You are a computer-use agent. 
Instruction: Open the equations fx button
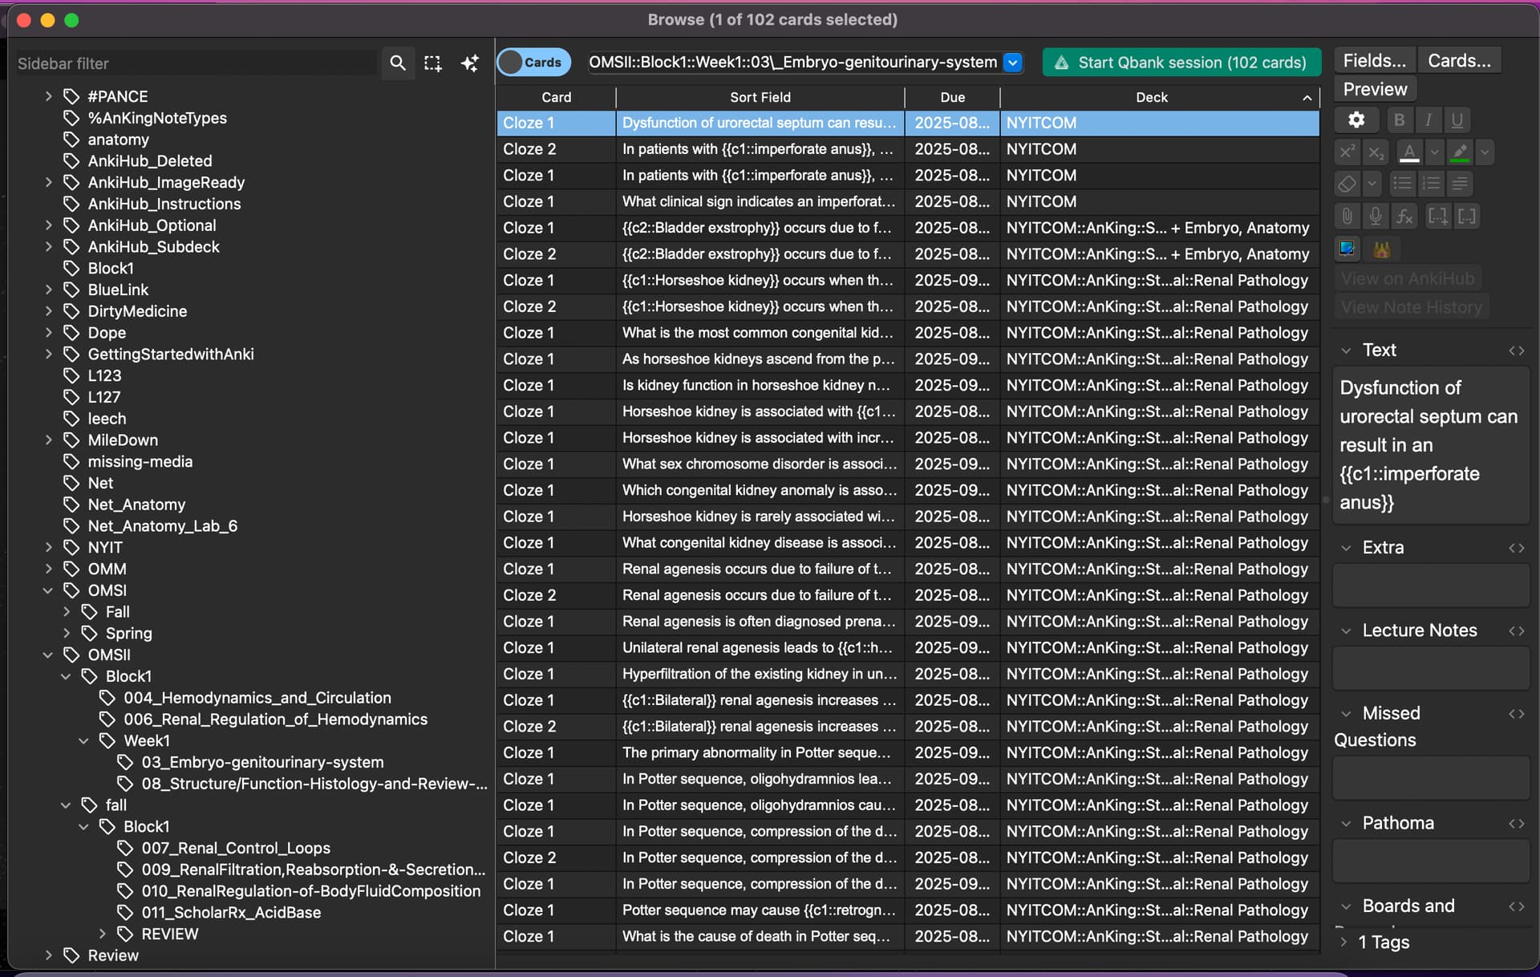[x=1404, y=216]
